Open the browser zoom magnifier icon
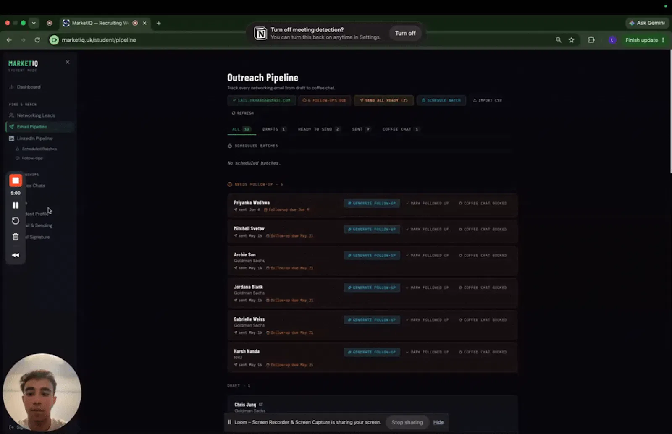The height and width of the screenshot is (434, 672). pyautogui.click(x=559, y=40)
